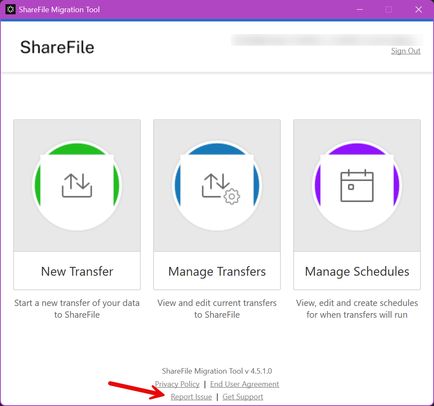Click the Report Issue link

click(x=191, y=397)
